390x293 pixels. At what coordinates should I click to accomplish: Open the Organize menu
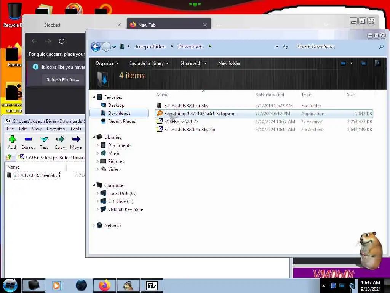[x=107, y=63]
